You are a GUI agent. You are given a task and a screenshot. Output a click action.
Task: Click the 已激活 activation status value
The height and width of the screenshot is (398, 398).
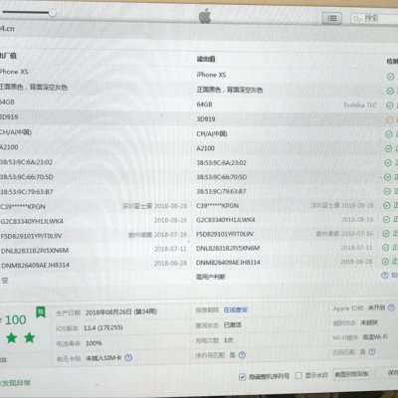pos(233,325)
